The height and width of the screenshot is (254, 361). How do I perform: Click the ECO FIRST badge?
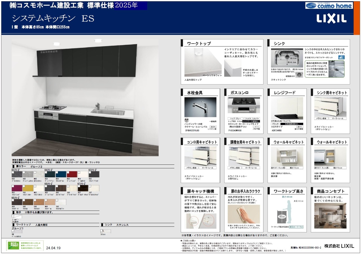click(14, 246)
